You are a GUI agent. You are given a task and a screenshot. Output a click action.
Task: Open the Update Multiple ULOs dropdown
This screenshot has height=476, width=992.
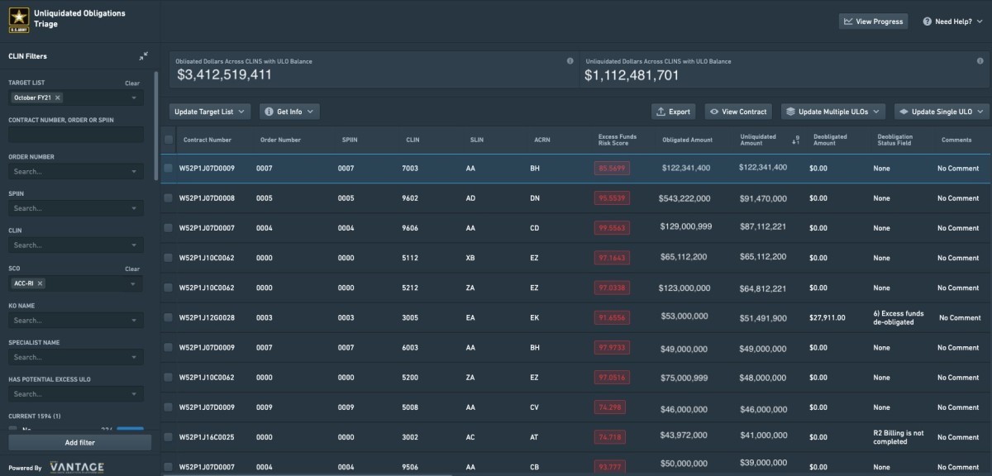point(833,112)
